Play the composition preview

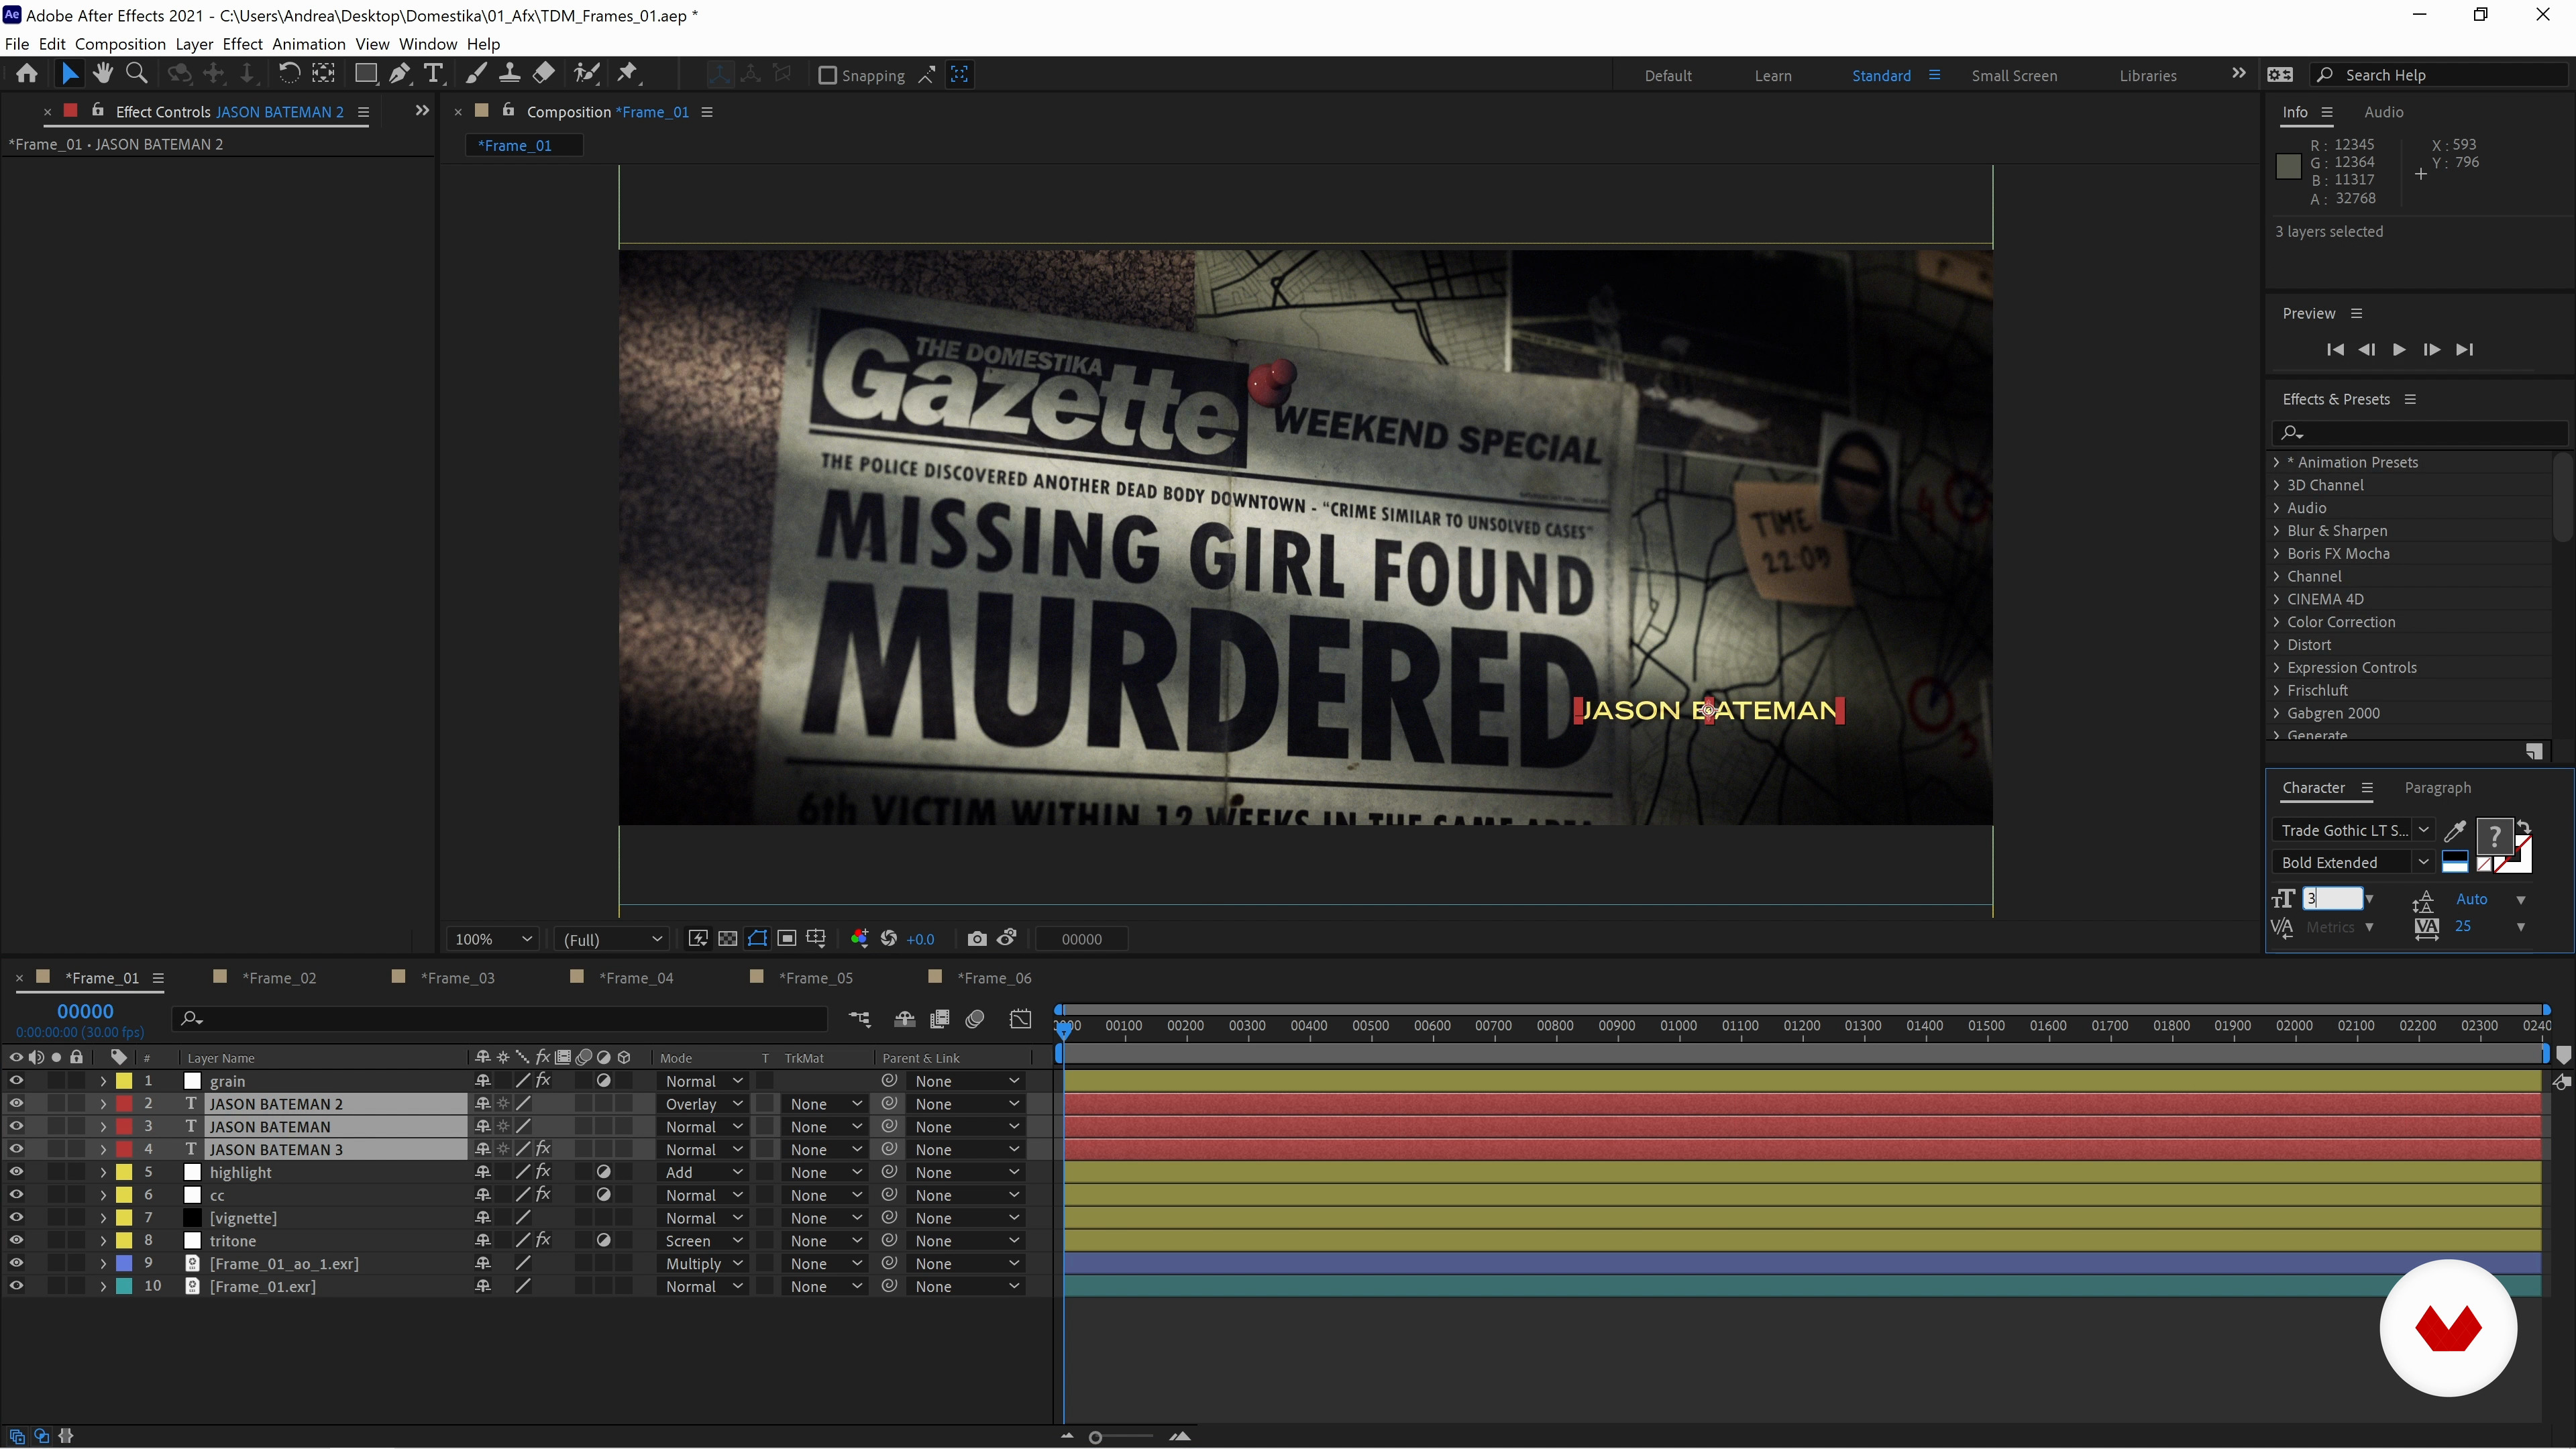(x=2398, y=350)
